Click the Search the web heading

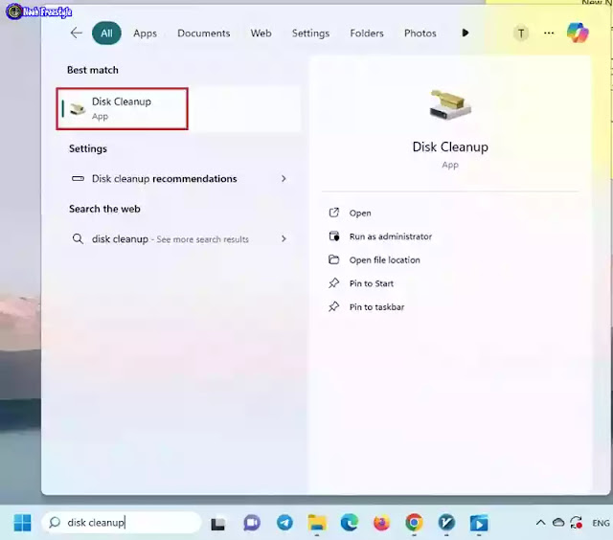(104, 209)
